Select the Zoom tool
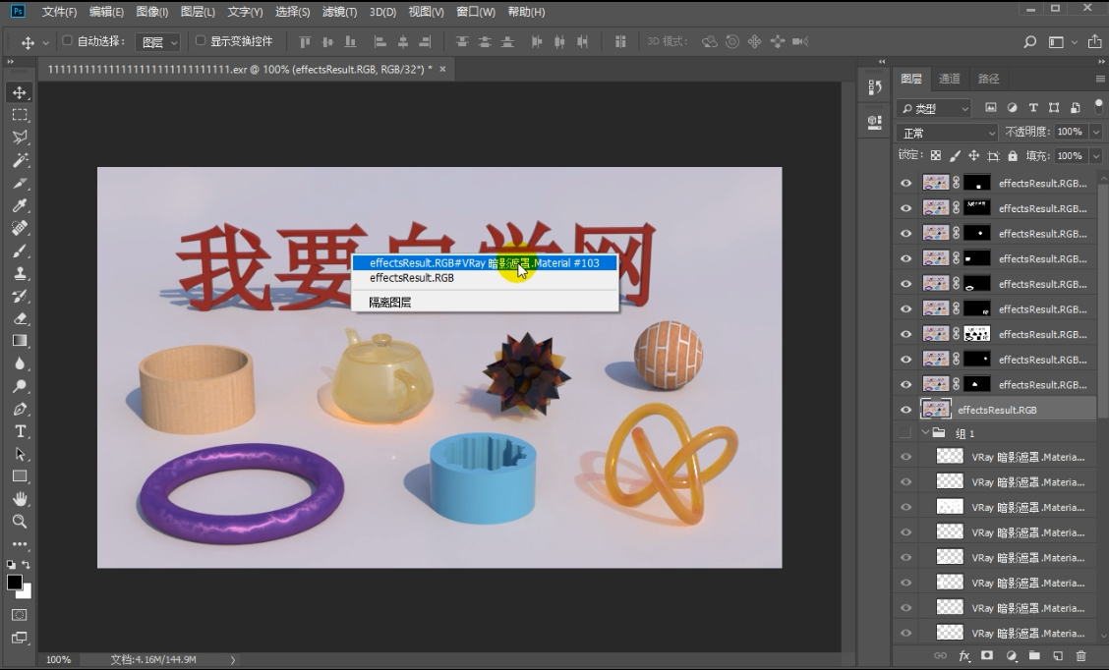This screenshot has height=670, width=1109. pyautogui.click(x=20, y=522)
